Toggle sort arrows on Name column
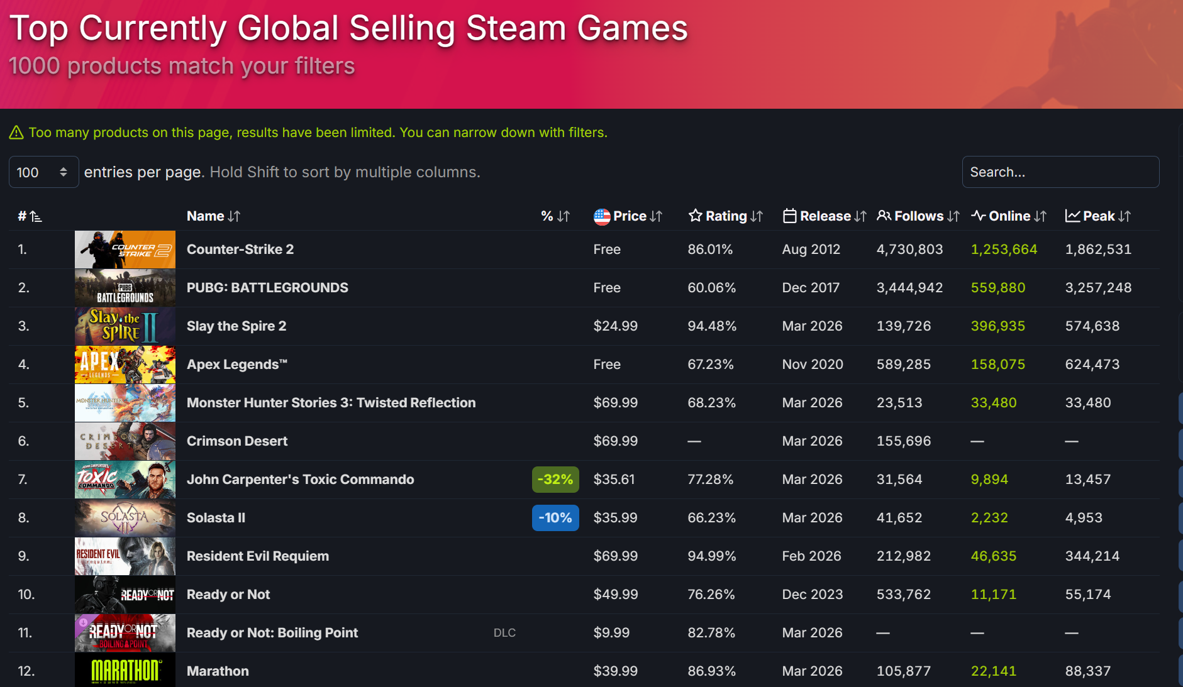 pyautogui.click(x=234, y=216)
